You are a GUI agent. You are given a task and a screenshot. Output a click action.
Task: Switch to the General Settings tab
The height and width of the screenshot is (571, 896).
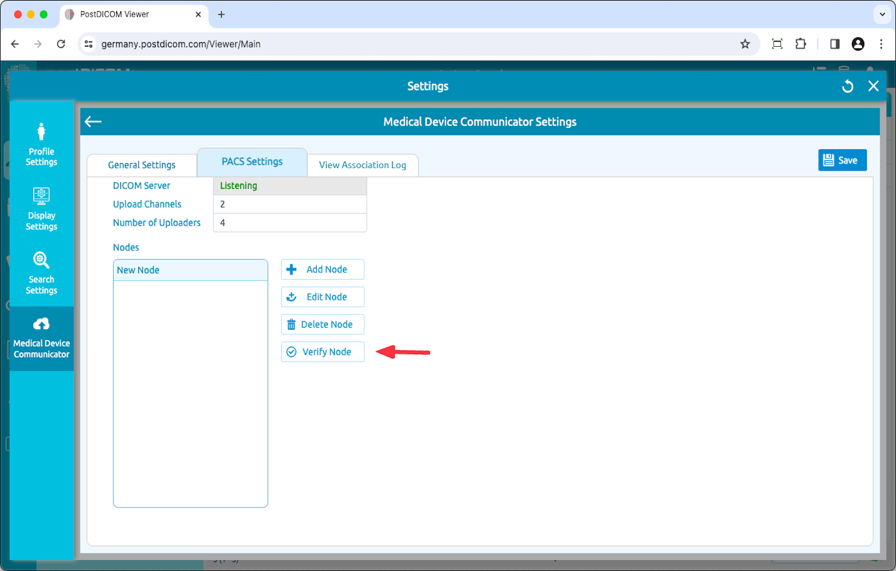click(x=141, y=165)
